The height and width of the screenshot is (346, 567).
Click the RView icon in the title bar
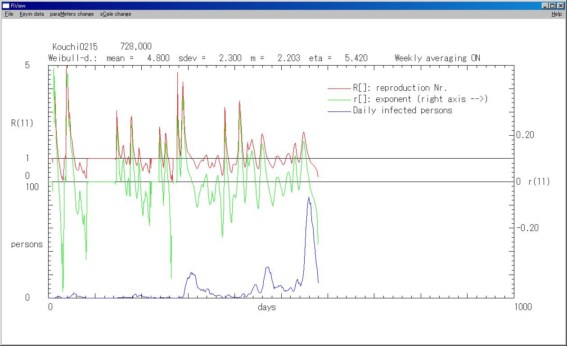[x=6, y=5]
